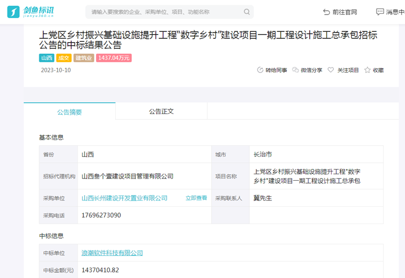Viewport: 405px width, 278px height.
Task: Click the 1437.04万元 amount tag
Action: (x=114, y=58)
